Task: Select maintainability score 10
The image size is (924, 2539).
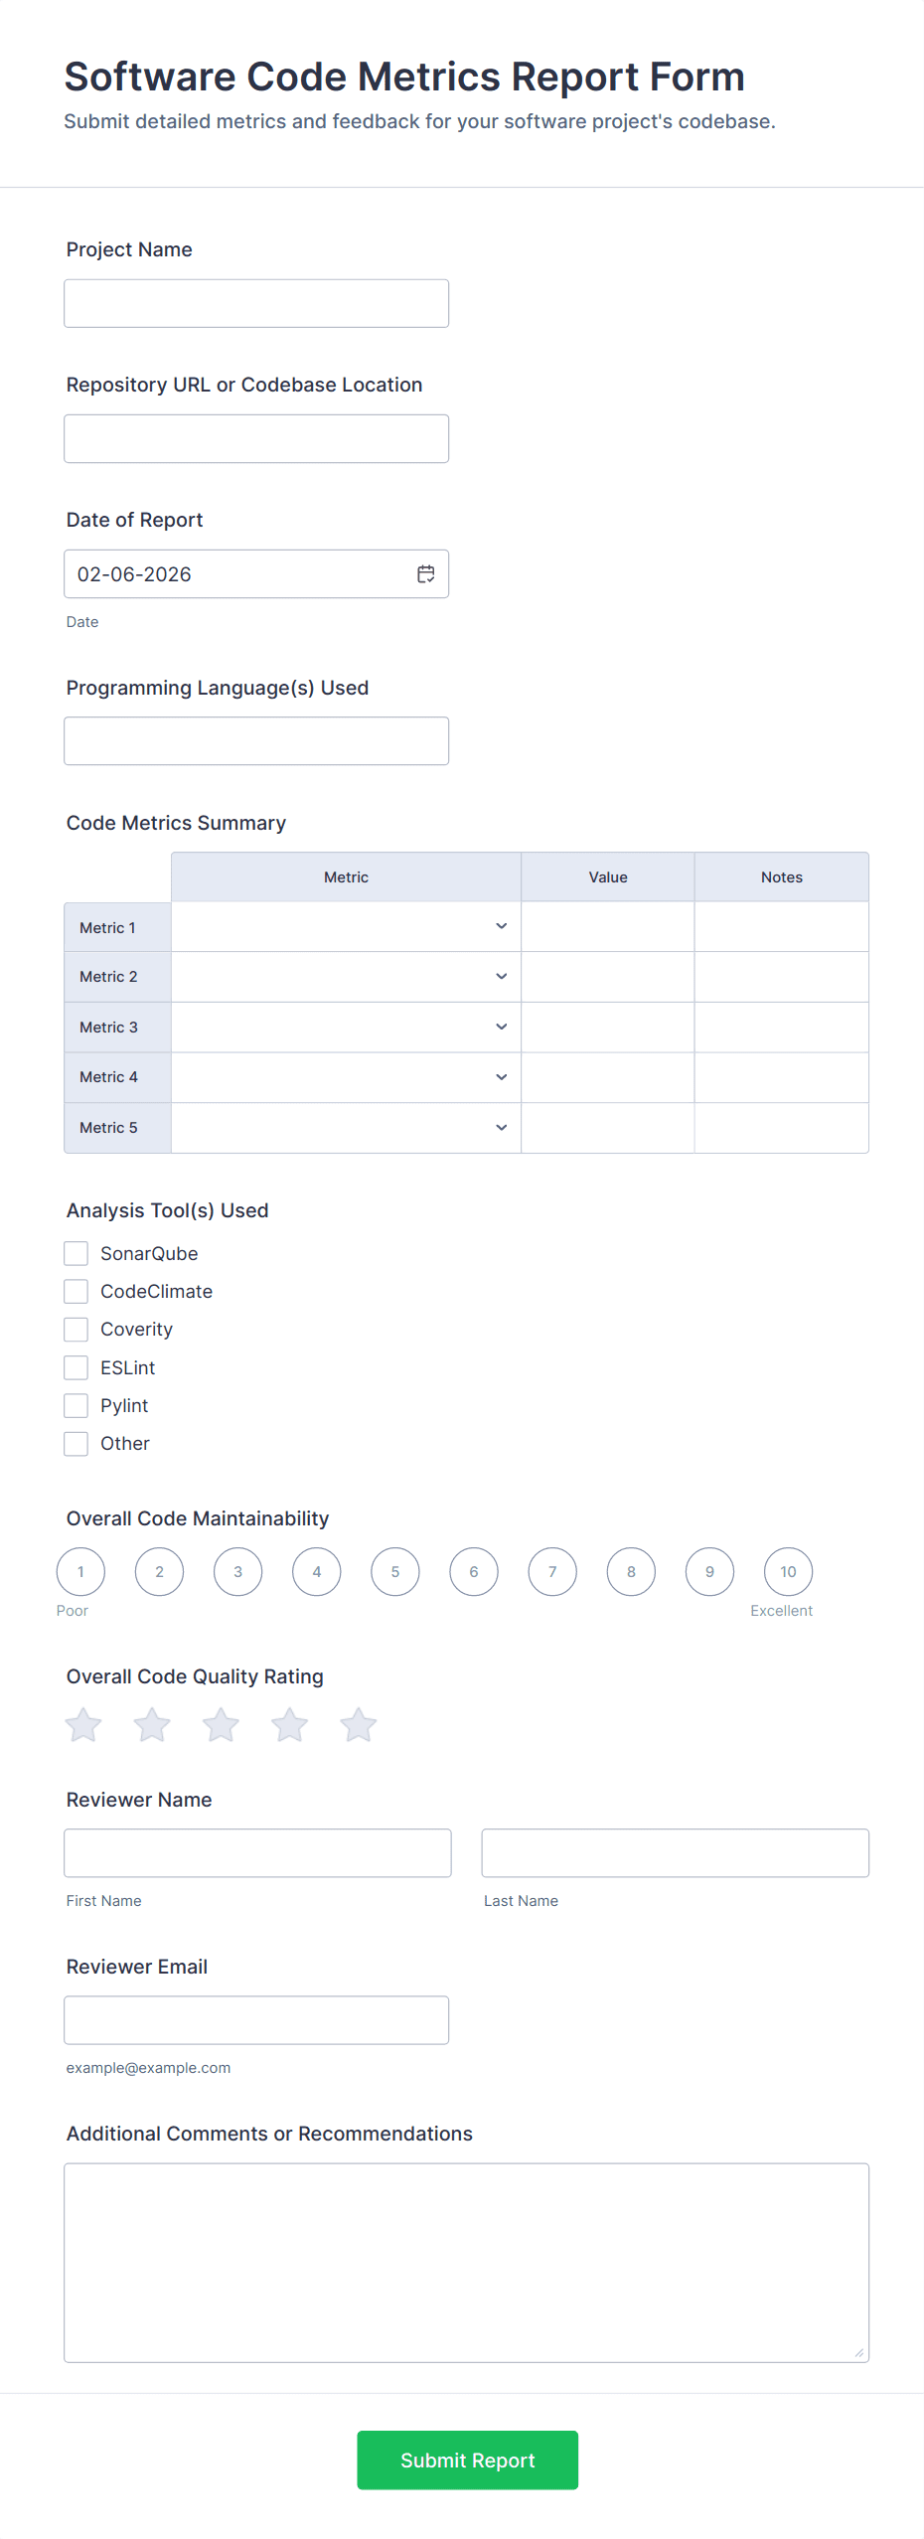Action: [788, 1571]
